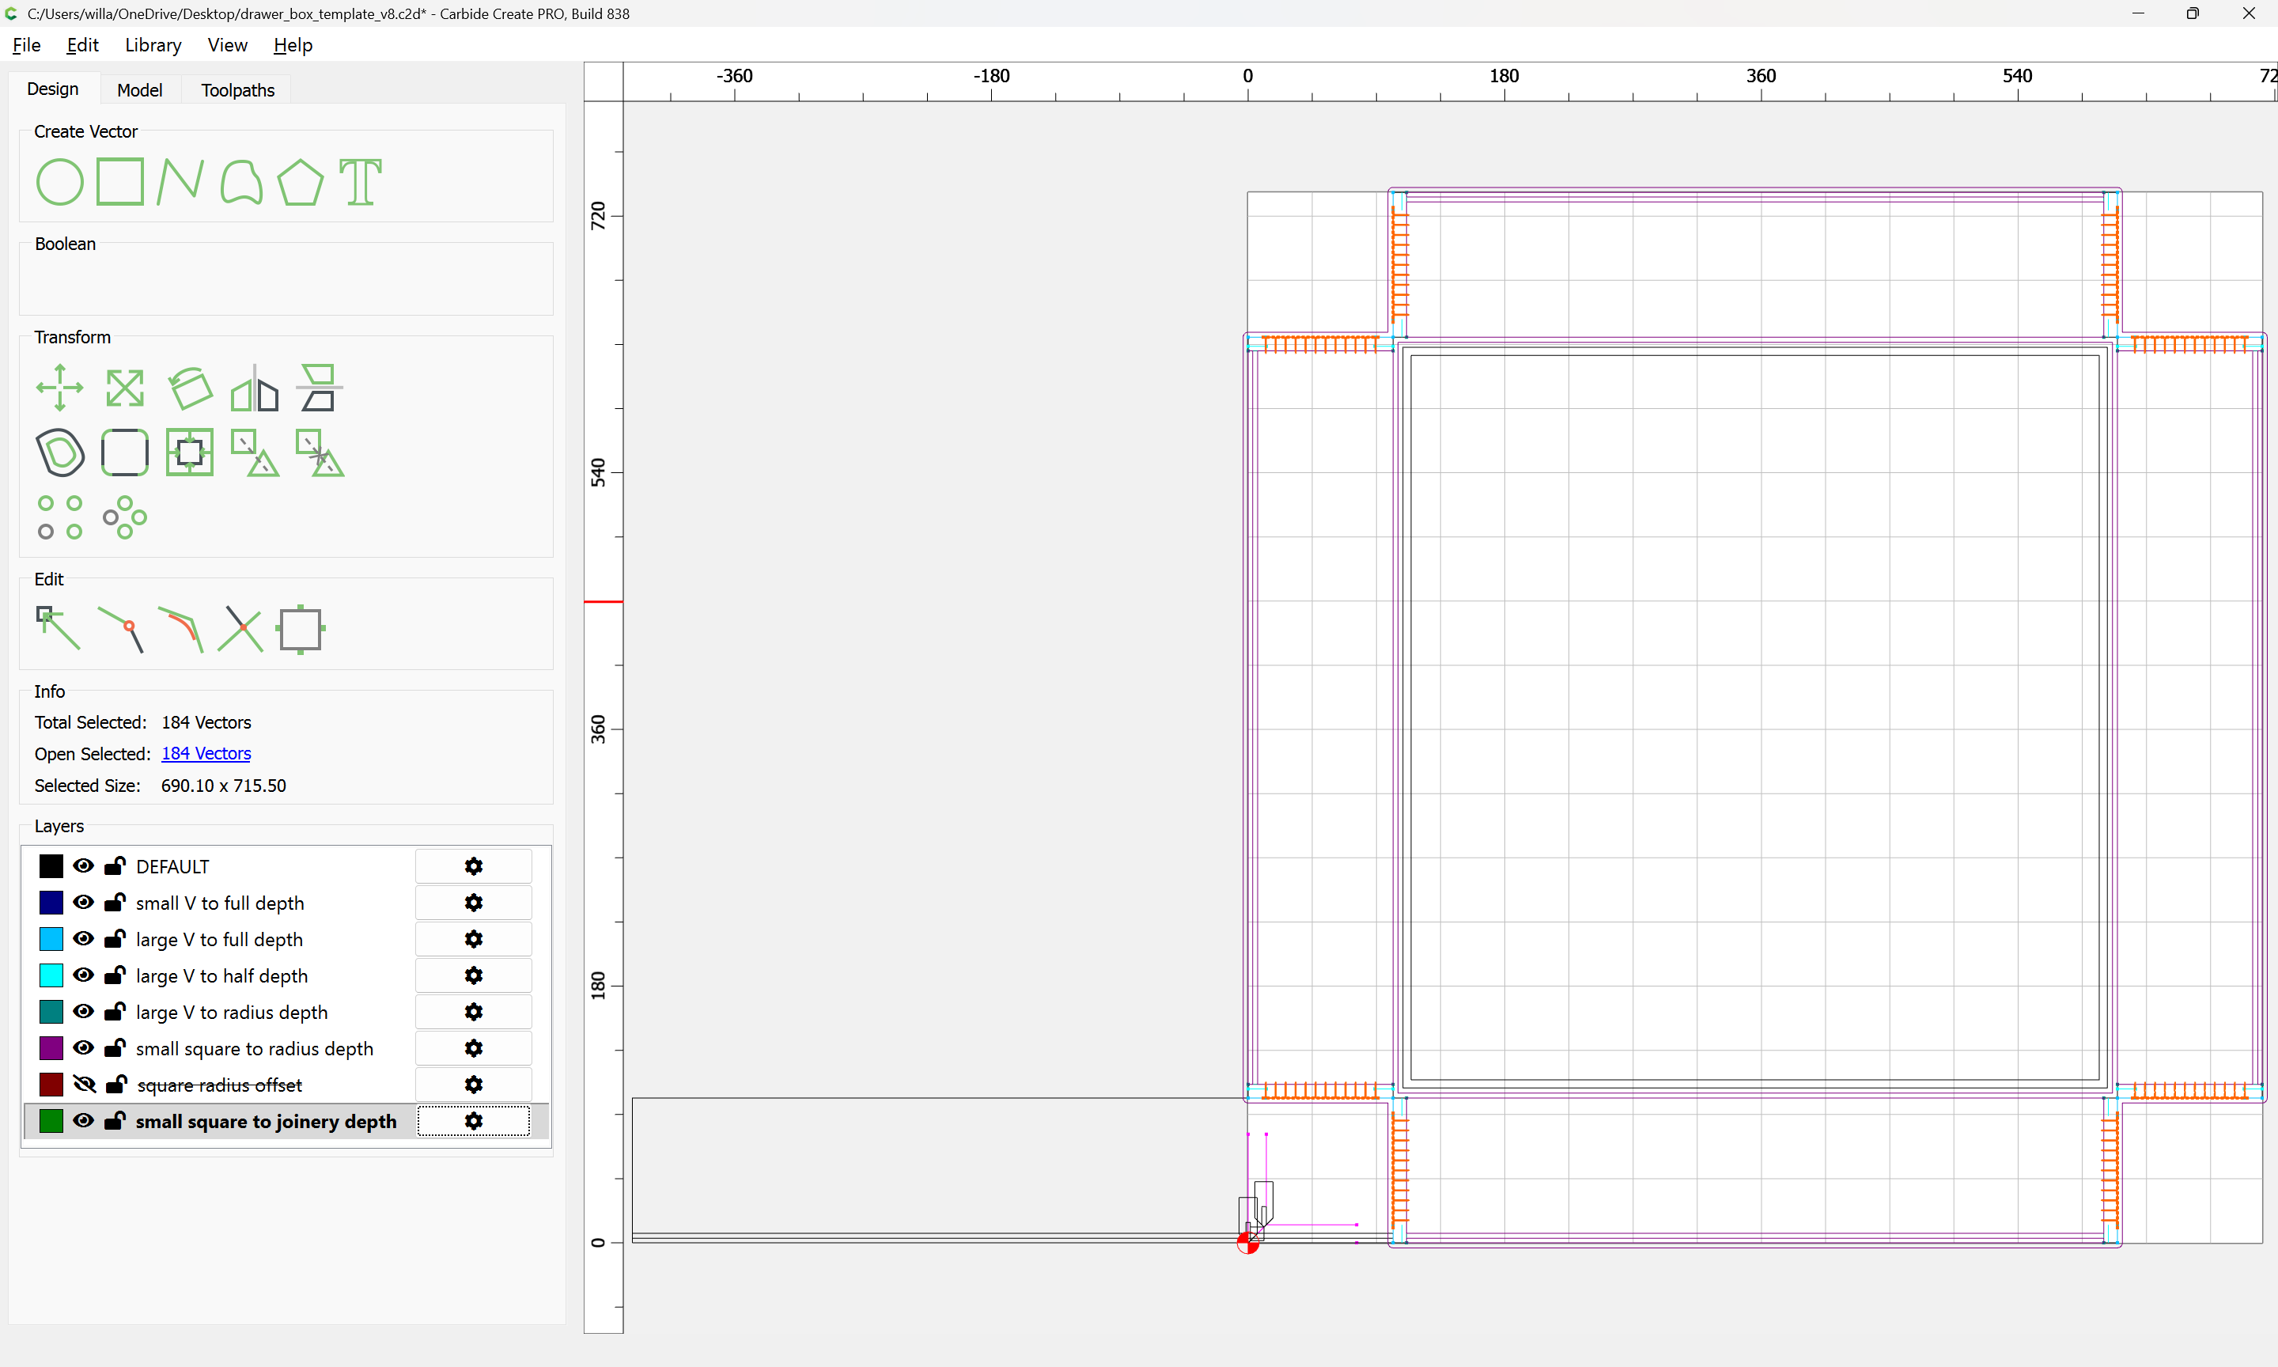
Task: Select the Node Edit tool
Action: [58, 629]
